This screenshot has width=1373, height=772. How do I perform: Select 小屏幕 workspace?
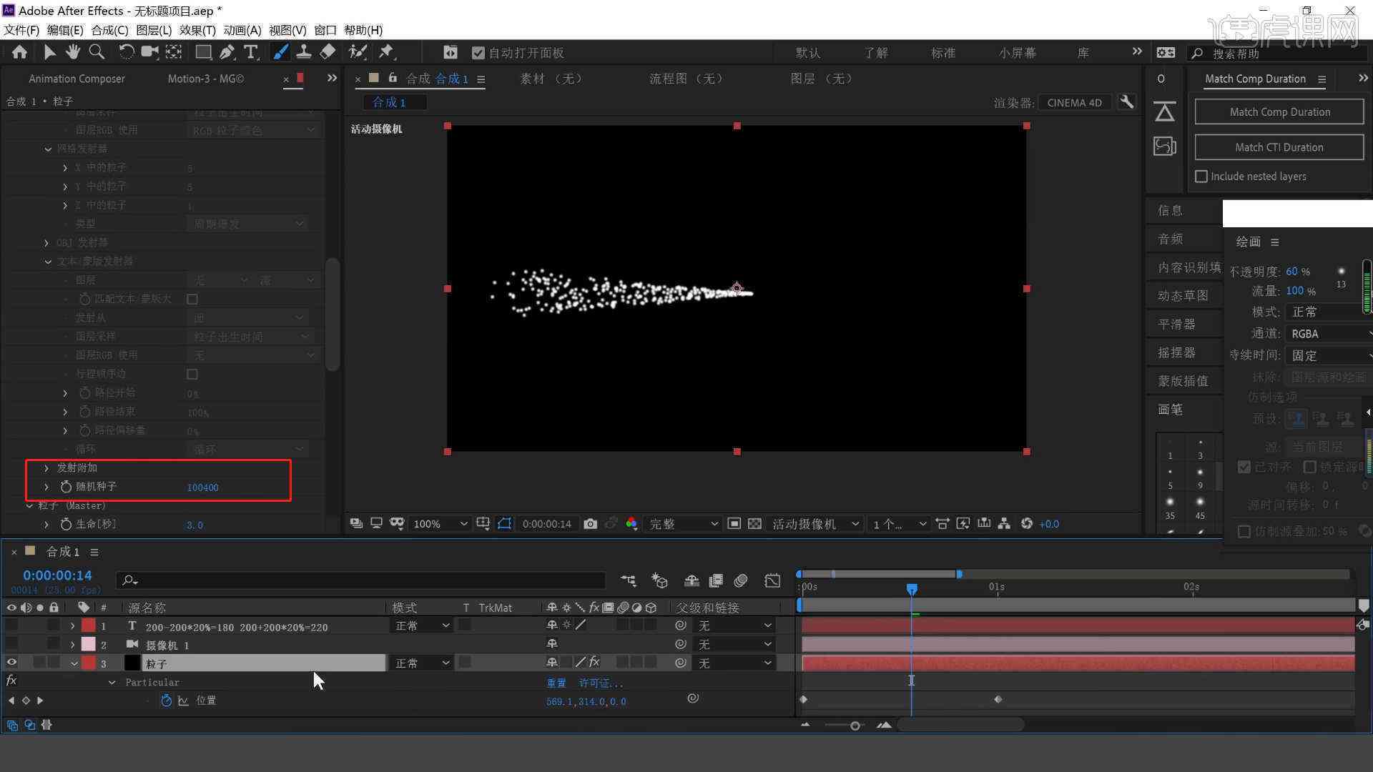pyautogui.click(x=1018, y=53)
